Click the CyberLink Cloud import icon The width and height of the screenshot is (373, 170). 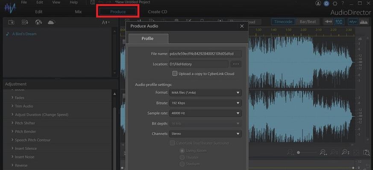tap(52, 22)
